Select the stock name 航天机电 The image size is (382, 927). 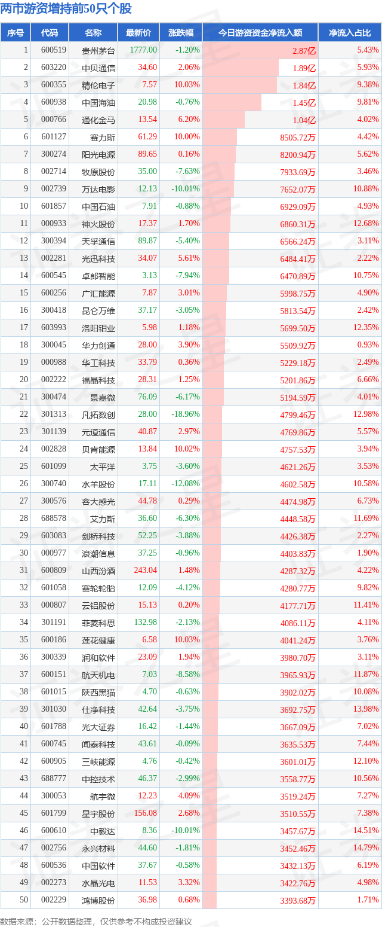(99, 675)
